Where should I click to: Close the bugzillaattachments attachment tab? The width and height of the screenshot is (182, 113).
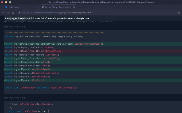[x=74, y=7]
